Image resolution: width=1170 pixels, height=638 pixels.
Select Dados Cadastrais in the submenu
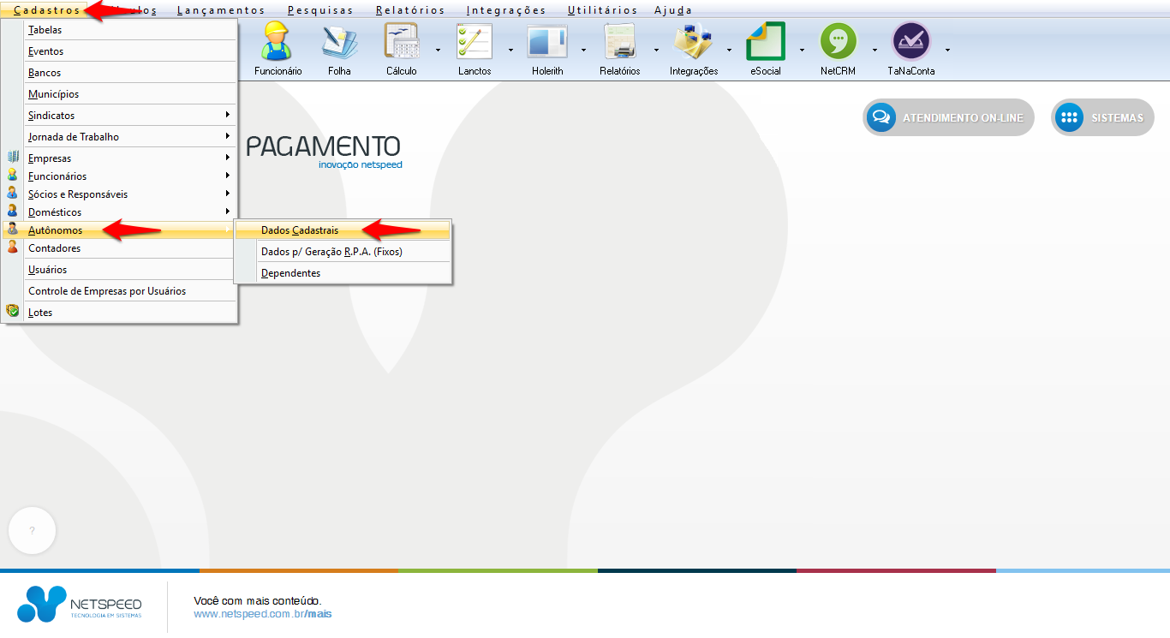coord(300,230)
